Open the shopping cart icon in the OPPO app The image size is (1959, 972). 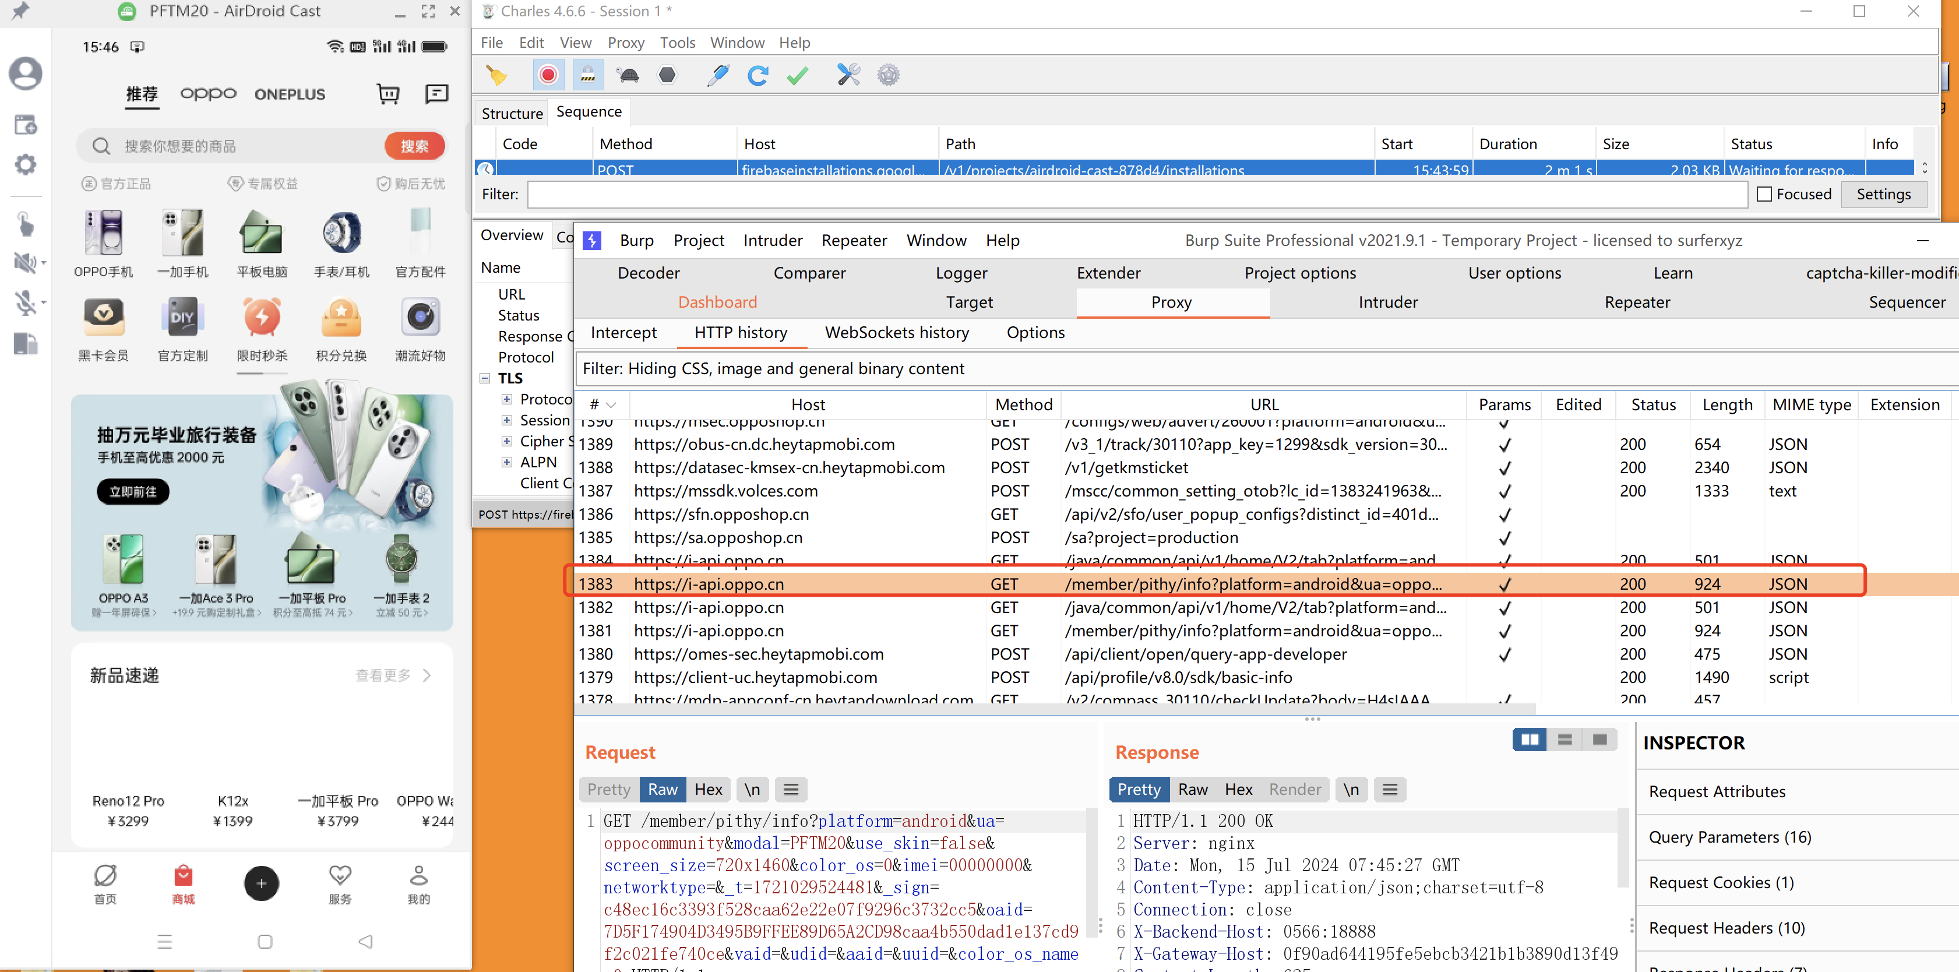pyautogui.click(x=389, y=94)
